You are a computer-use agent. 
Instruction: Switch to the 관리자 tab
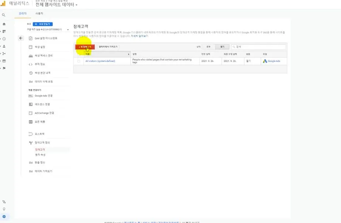coord(23,13)
